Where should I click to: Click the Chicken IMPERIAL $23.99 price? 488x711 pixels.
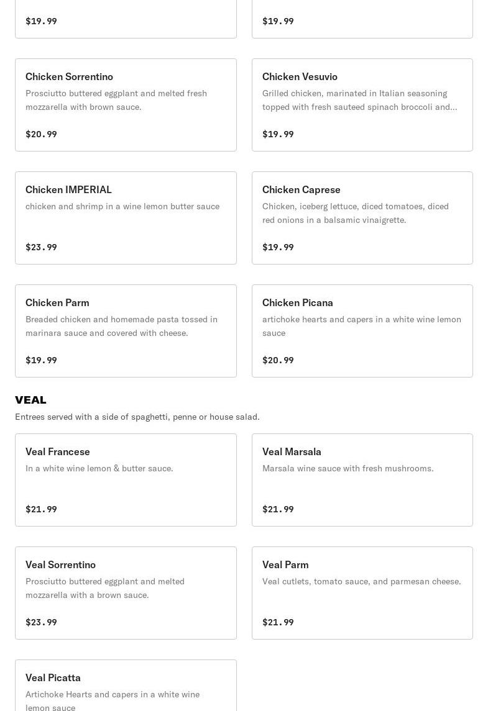[41, 247]
